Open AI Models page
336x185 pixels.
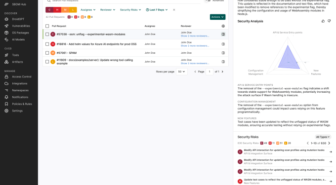click(18, 39)
